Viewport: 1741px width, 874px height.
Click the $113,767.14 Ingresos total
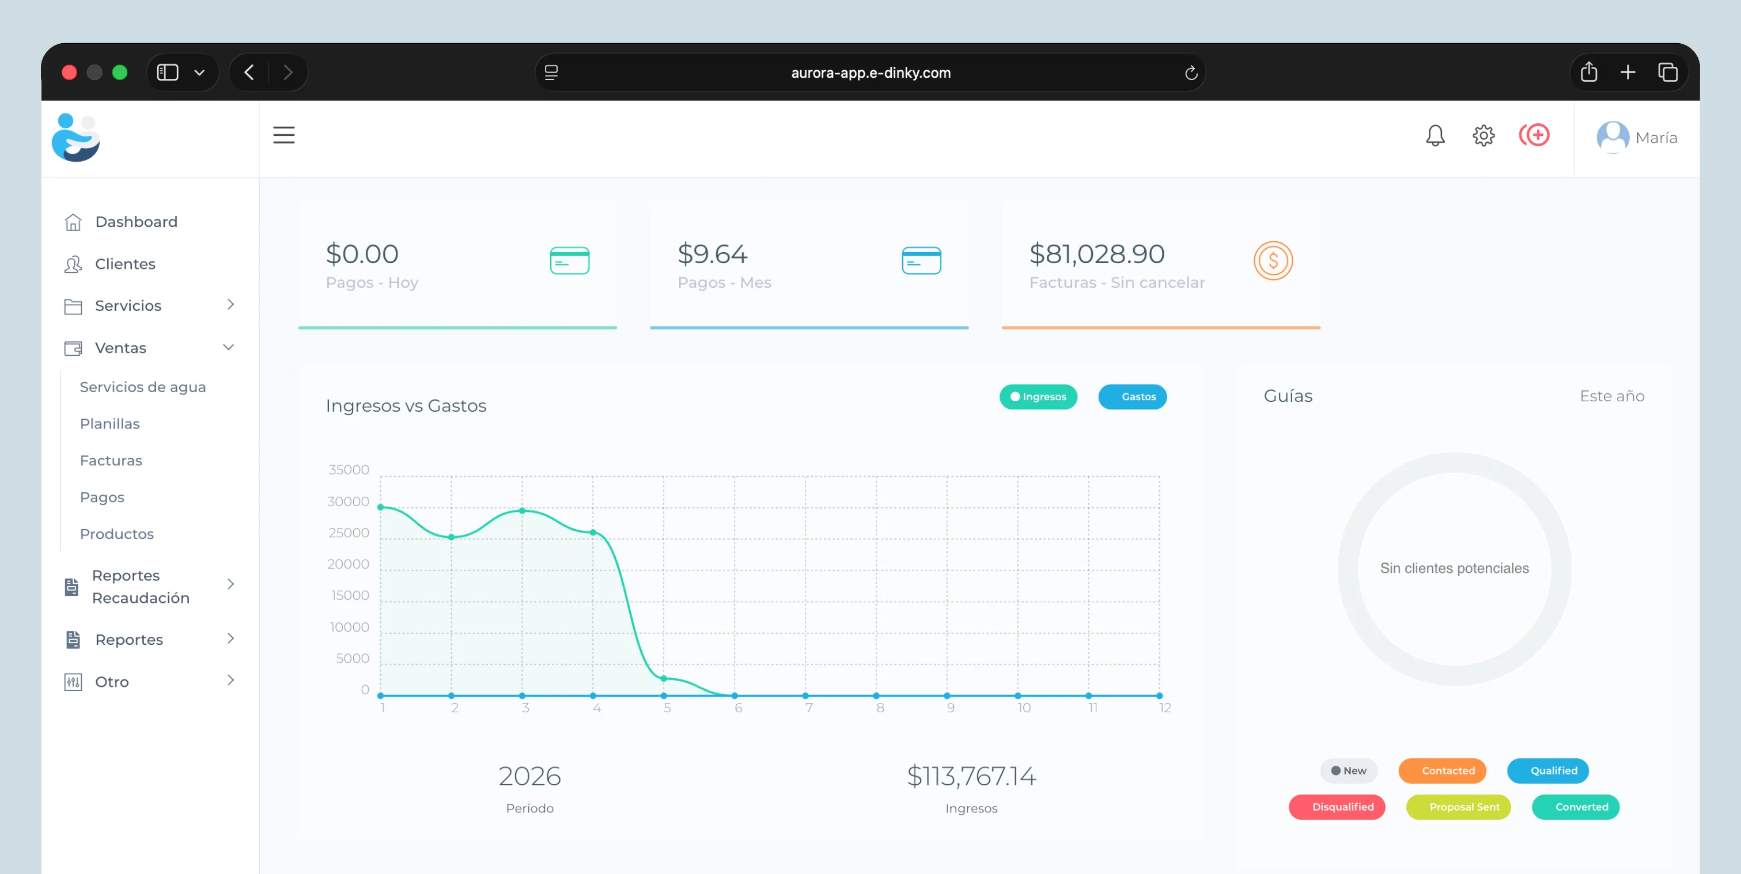click(x=971, y=777)
